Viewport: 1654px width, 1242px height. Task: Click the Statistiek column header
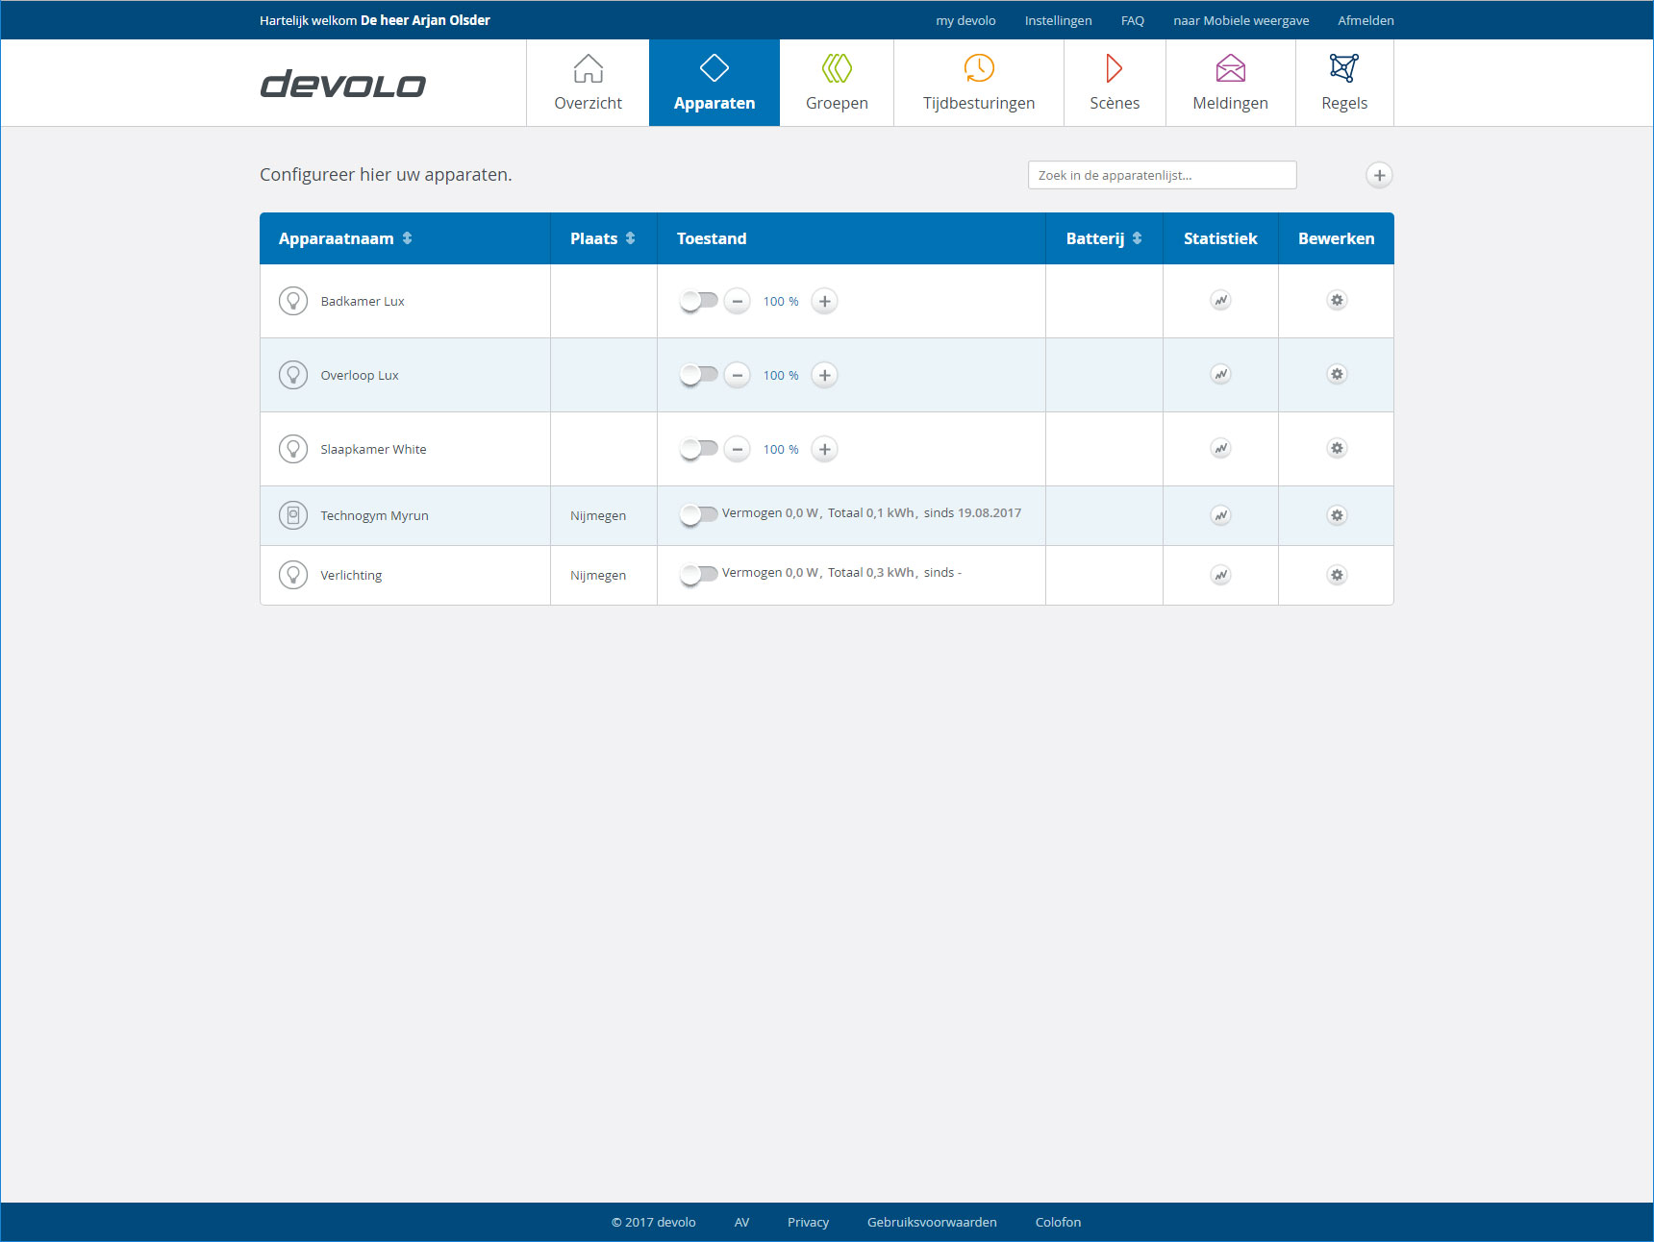click(x=1220, y=238)
